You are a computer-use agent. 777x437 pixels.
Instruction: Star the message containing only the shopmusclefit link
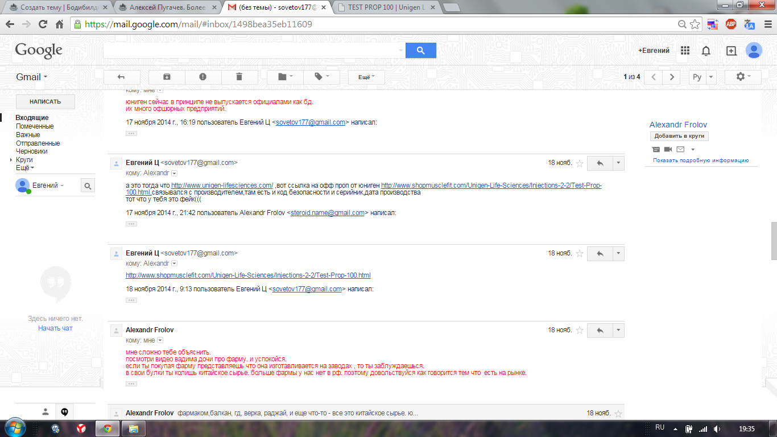pyautogui.click(x=580, y=253)
